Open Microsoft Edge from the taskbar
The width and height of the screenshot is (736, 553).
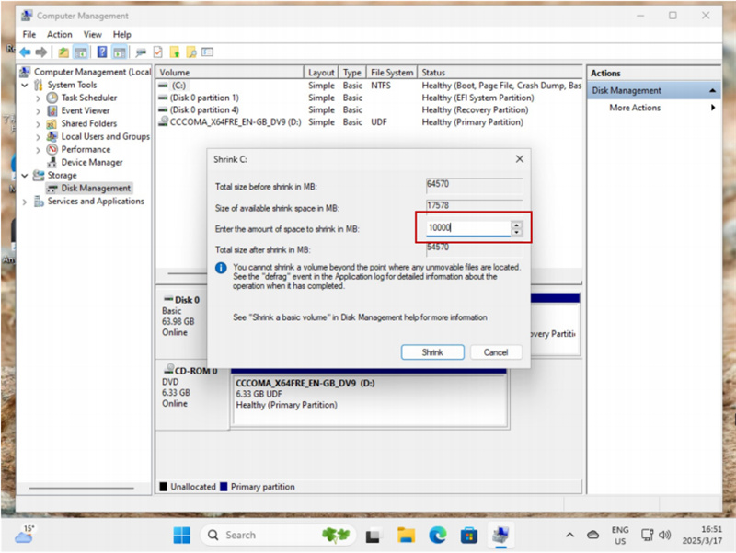[x=437, y=535]
